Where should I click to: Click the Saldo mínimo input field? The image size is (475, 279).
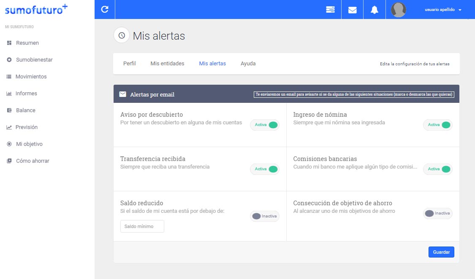[x=142, y=226]
